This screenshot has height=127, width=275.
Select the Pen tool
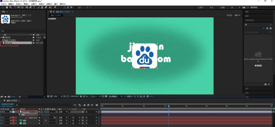31,7
